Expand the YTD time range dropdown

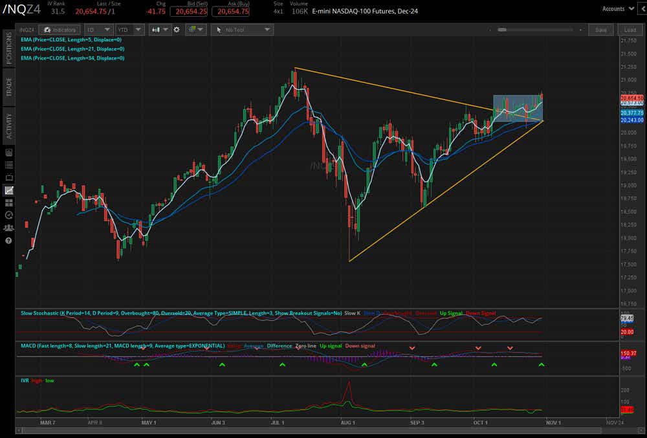coord(128,29)
